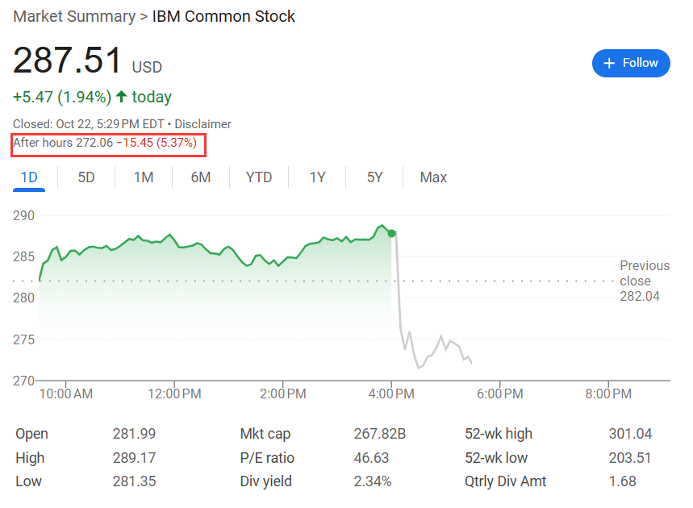Open the Market Summary breadcrumb link

74,16
